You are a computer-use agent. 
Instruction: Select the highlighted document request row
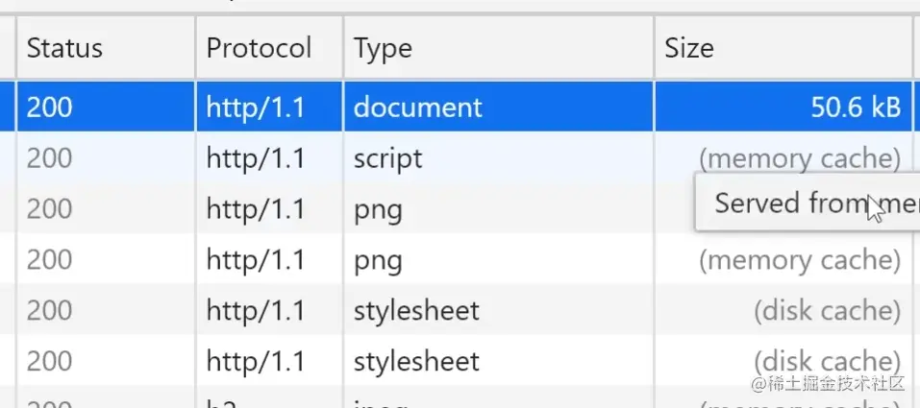coord(417,107)
